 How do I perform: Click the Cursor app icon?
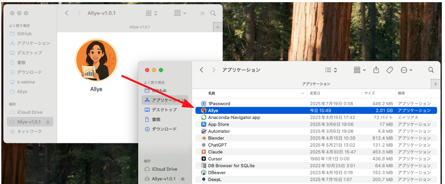(203, 159)
